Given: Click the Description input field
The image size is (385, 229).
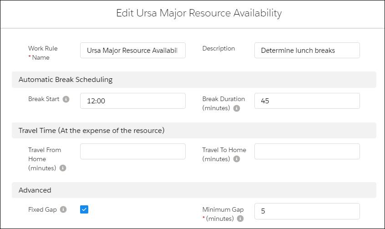Looking at the screenshot, I should [x=307, y=51].
